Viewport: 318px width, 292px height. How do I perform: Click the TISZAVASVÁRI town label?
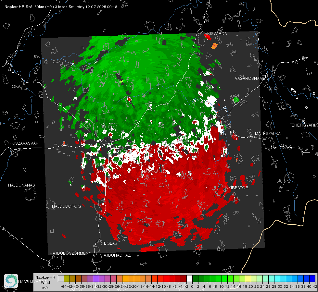point(26,143)
